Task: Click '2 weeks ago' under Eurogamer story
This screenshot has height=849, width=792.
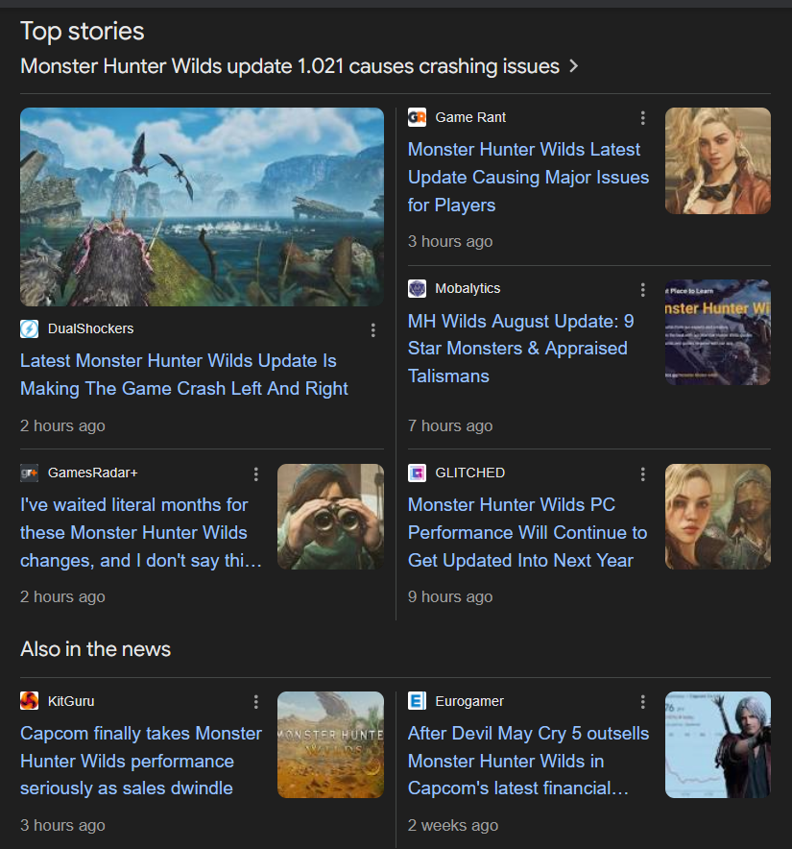Action: [453, 825]
